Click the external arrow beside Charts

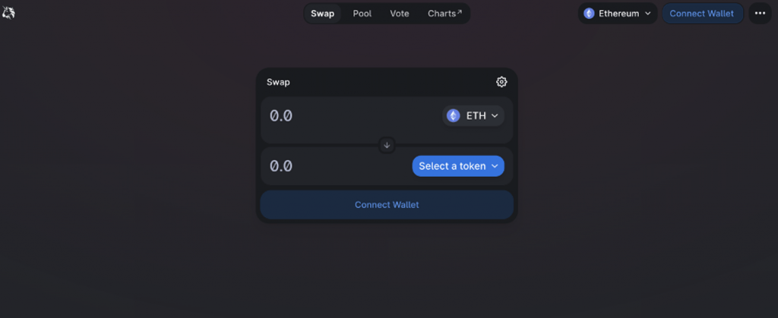(460, 12)
